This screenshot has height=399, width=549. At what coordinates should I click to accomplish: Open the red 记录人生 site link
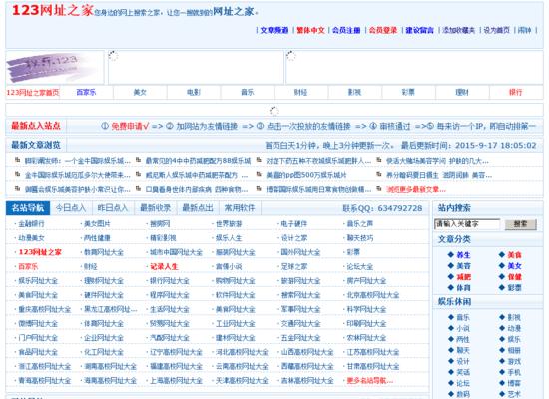(164, 266)
